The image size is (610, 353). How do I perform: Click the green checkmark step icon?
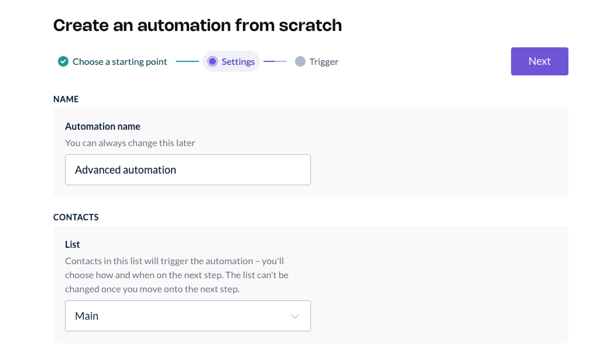63,62
